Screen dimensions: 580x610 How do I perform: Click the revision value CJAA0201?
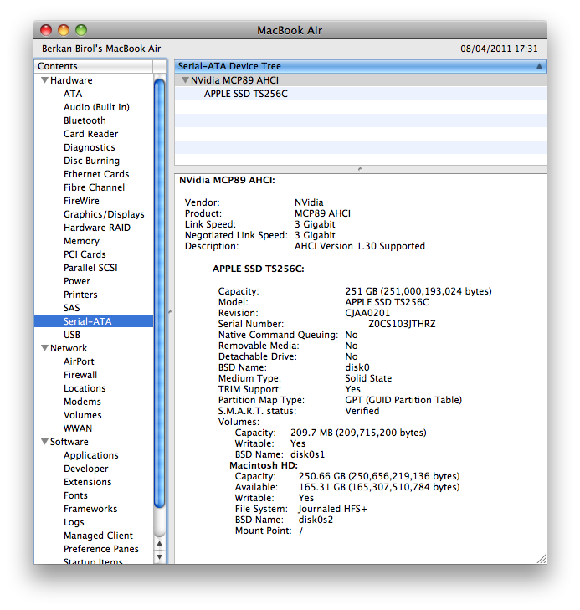[367, 313]
